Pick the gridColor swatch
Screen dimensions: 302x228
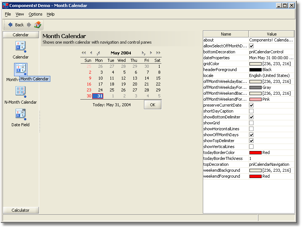click(x=255, y=64)
